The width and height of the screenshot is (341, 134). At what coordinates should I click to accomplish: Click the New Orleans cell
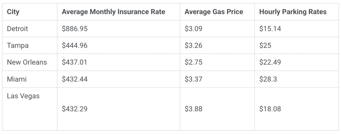(x=27, y=62)
